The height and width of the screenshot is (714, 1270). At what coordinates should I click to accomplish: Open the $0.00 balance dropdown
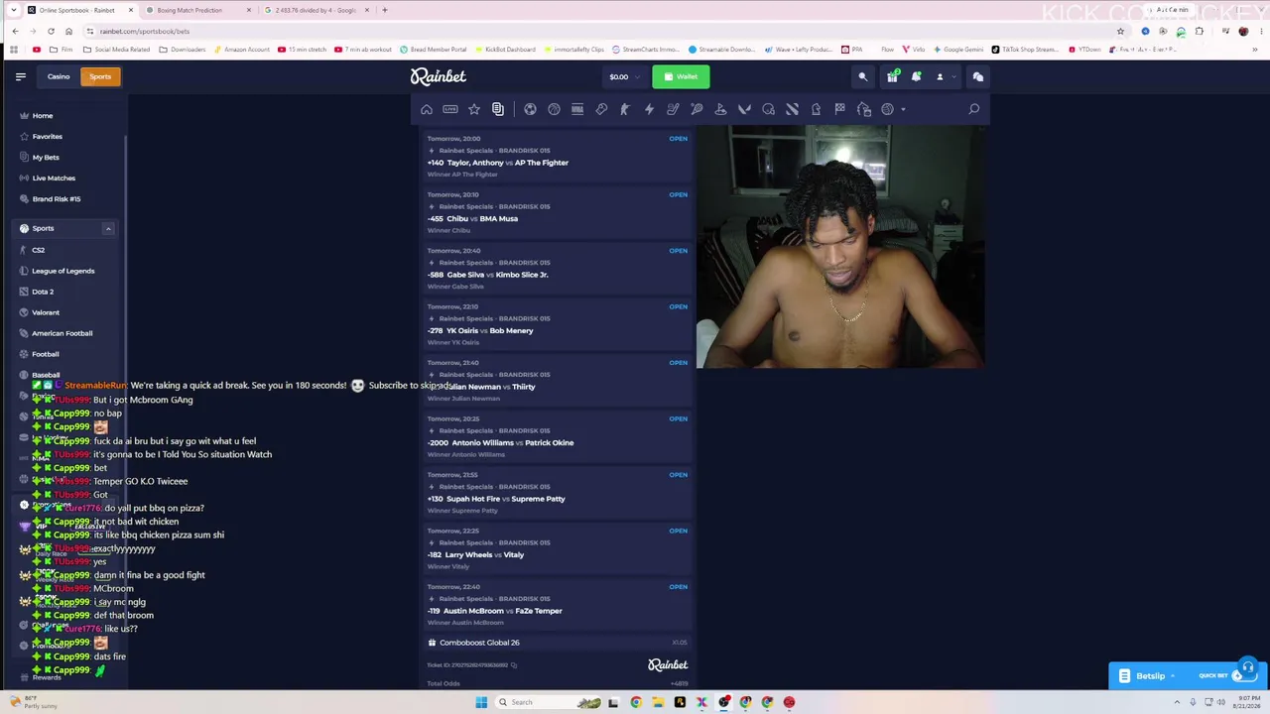tap(623, 76)
